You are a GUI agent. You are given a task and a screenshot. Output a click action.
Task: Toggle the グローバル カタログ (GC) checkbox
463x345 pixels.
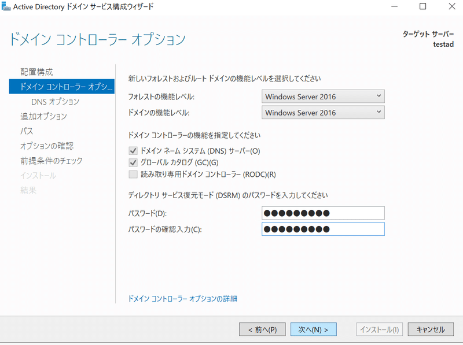coord(133,162)
